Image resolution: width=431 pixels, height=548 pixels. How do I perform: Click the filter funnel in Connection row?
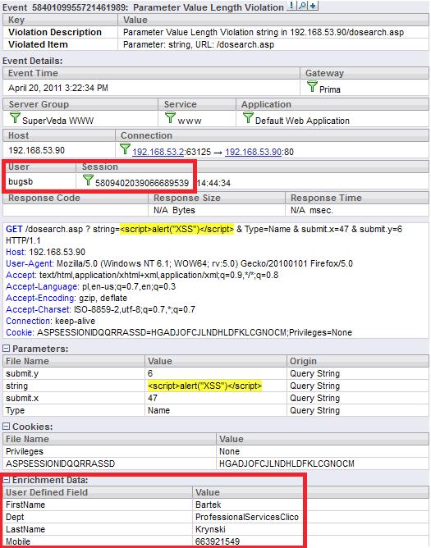[126, 148]
